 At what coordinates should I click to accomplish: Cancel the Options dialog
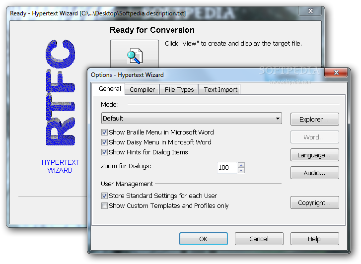[x=259, y=239]
